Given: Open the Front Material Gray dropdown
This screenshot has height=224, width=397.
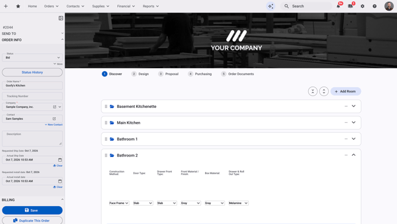Looking at the screenshot, I should pyautogui.click(x=191, y=203).
